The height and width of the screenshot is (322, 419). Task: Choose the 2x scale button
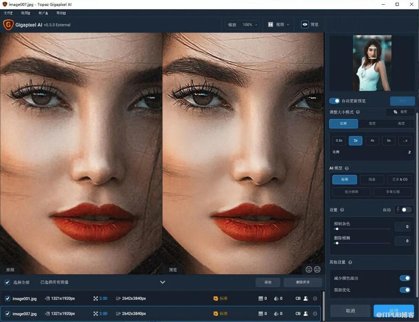click(356, 141)
